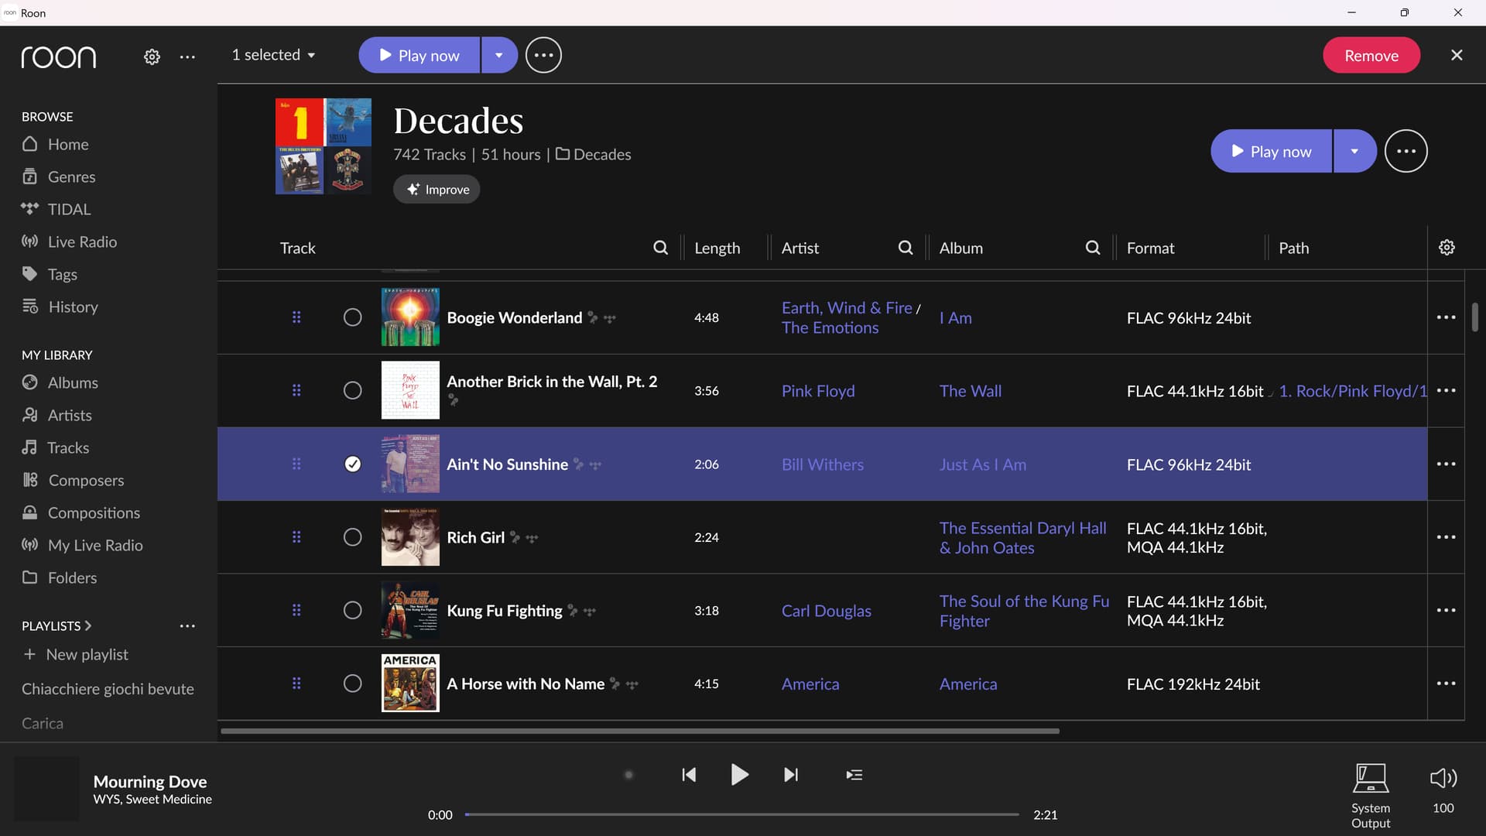Open the Play now dropdown arrow at top
This screenshot has height=836, width=1486.
point(498,54)
